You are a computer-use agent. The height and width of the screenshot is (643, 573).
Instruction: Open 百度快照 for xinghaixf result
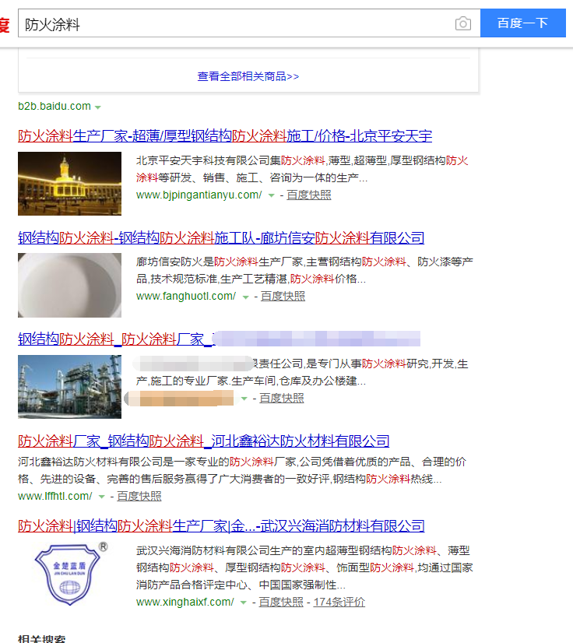pyautogui.click(x=281, y=602)
